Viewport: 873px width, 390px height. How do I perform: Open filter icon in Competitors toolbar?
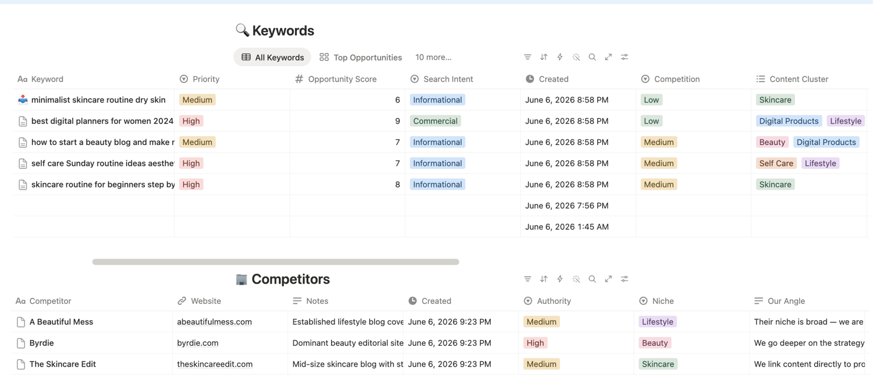tap(527, 279)
